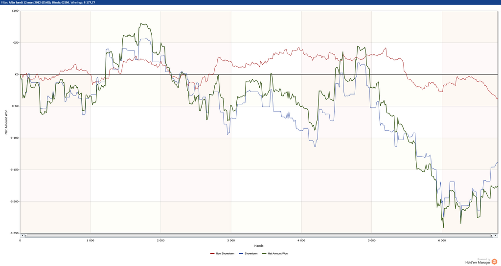Click the Hold'em Manager 2 logo icon
This screenshot has width=501, height=266.
494,262
